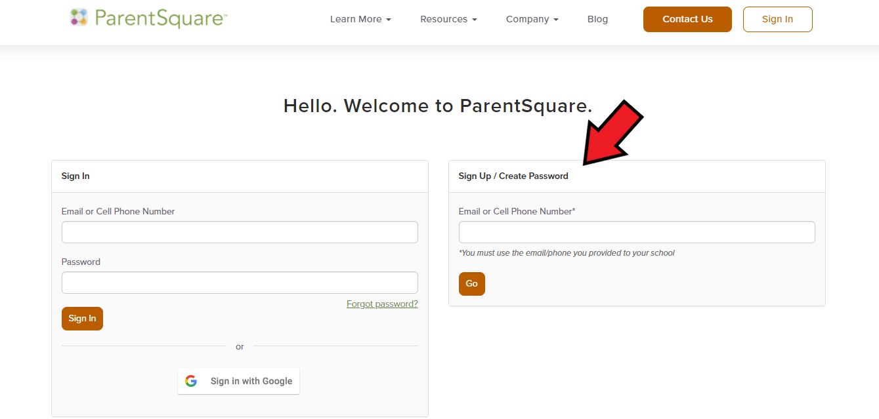The width and height of the screenshot is (879, 419).
Task: Click the red arrow pointing at Sign Up
Action: click(612, 136)
